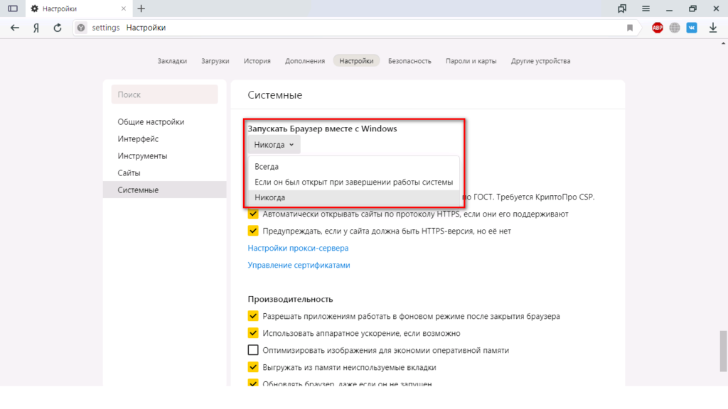Viewport: 728px width, 409px height.
Task: Open the downloads arrow icon
Action: [712, 28]
